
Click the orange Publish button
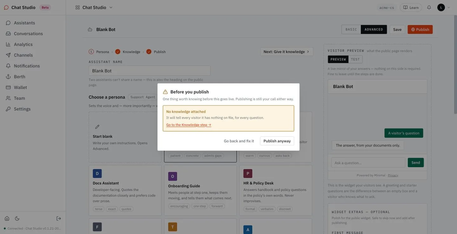[420, 29]
